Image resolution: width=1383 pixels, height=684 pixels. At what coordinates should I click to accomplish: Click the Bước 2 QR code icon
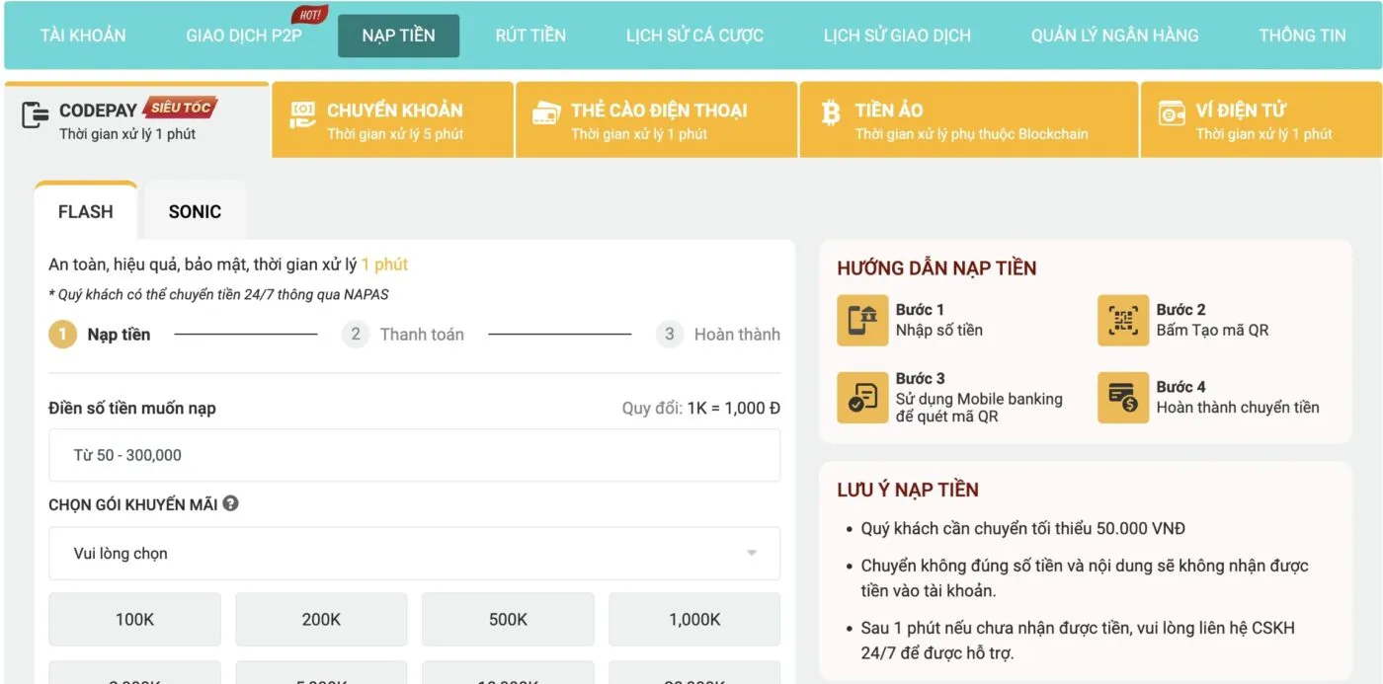1123,320
